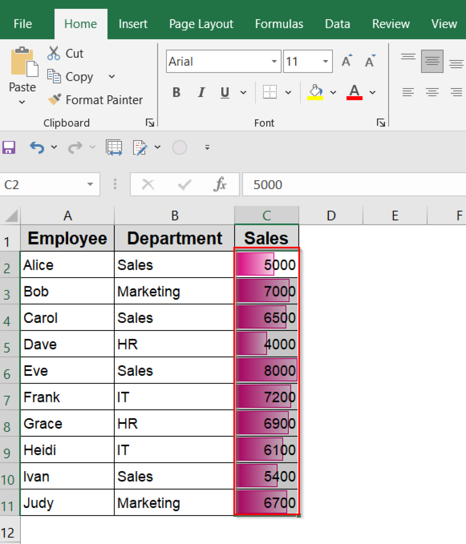The image size is (466, 544).
Task: Click the Decrease Font Size icon
Action: (370, 61)
